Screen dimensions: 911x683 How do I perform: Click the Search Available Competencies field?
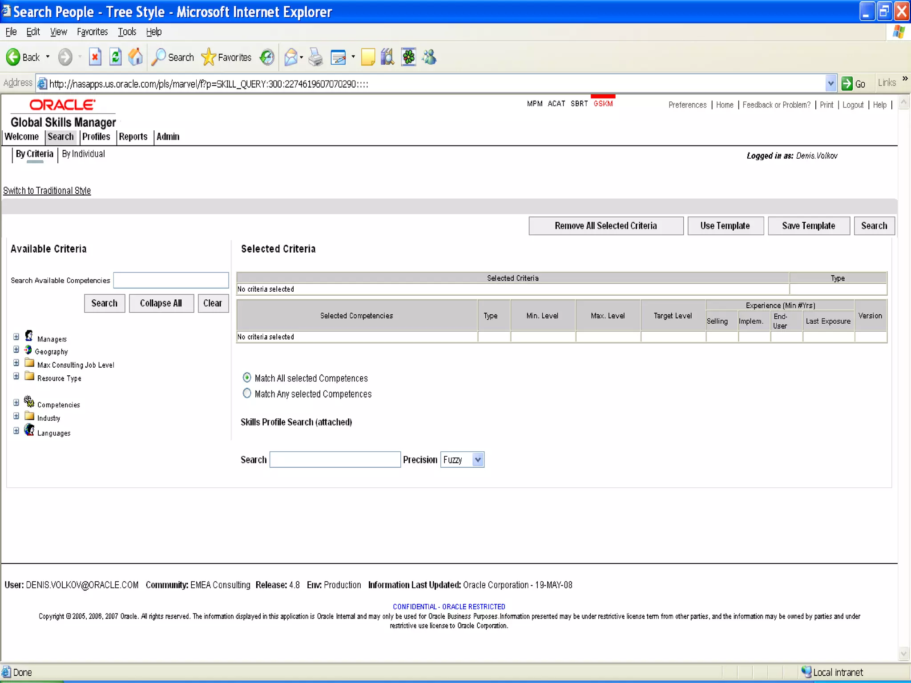(x=171, y=280)
